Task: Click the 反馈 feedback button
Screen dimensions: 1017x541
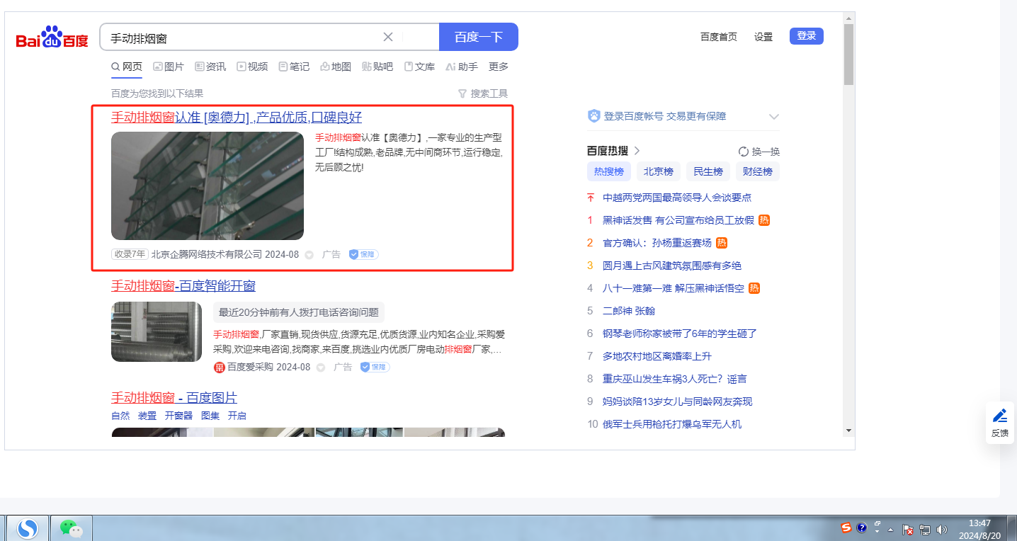Action: [1000, 423]
